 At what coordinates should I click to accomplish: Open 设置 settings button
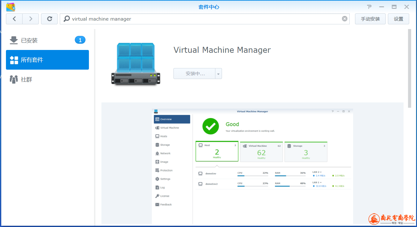pyautogui.click(x=399, y=19)
